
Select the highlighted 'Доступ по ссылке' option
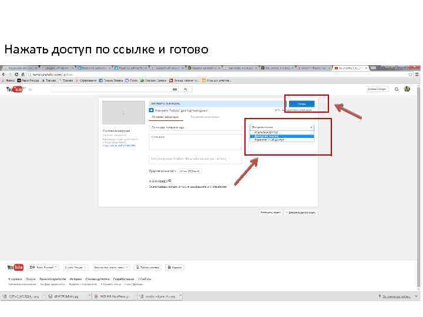[282, 136]
